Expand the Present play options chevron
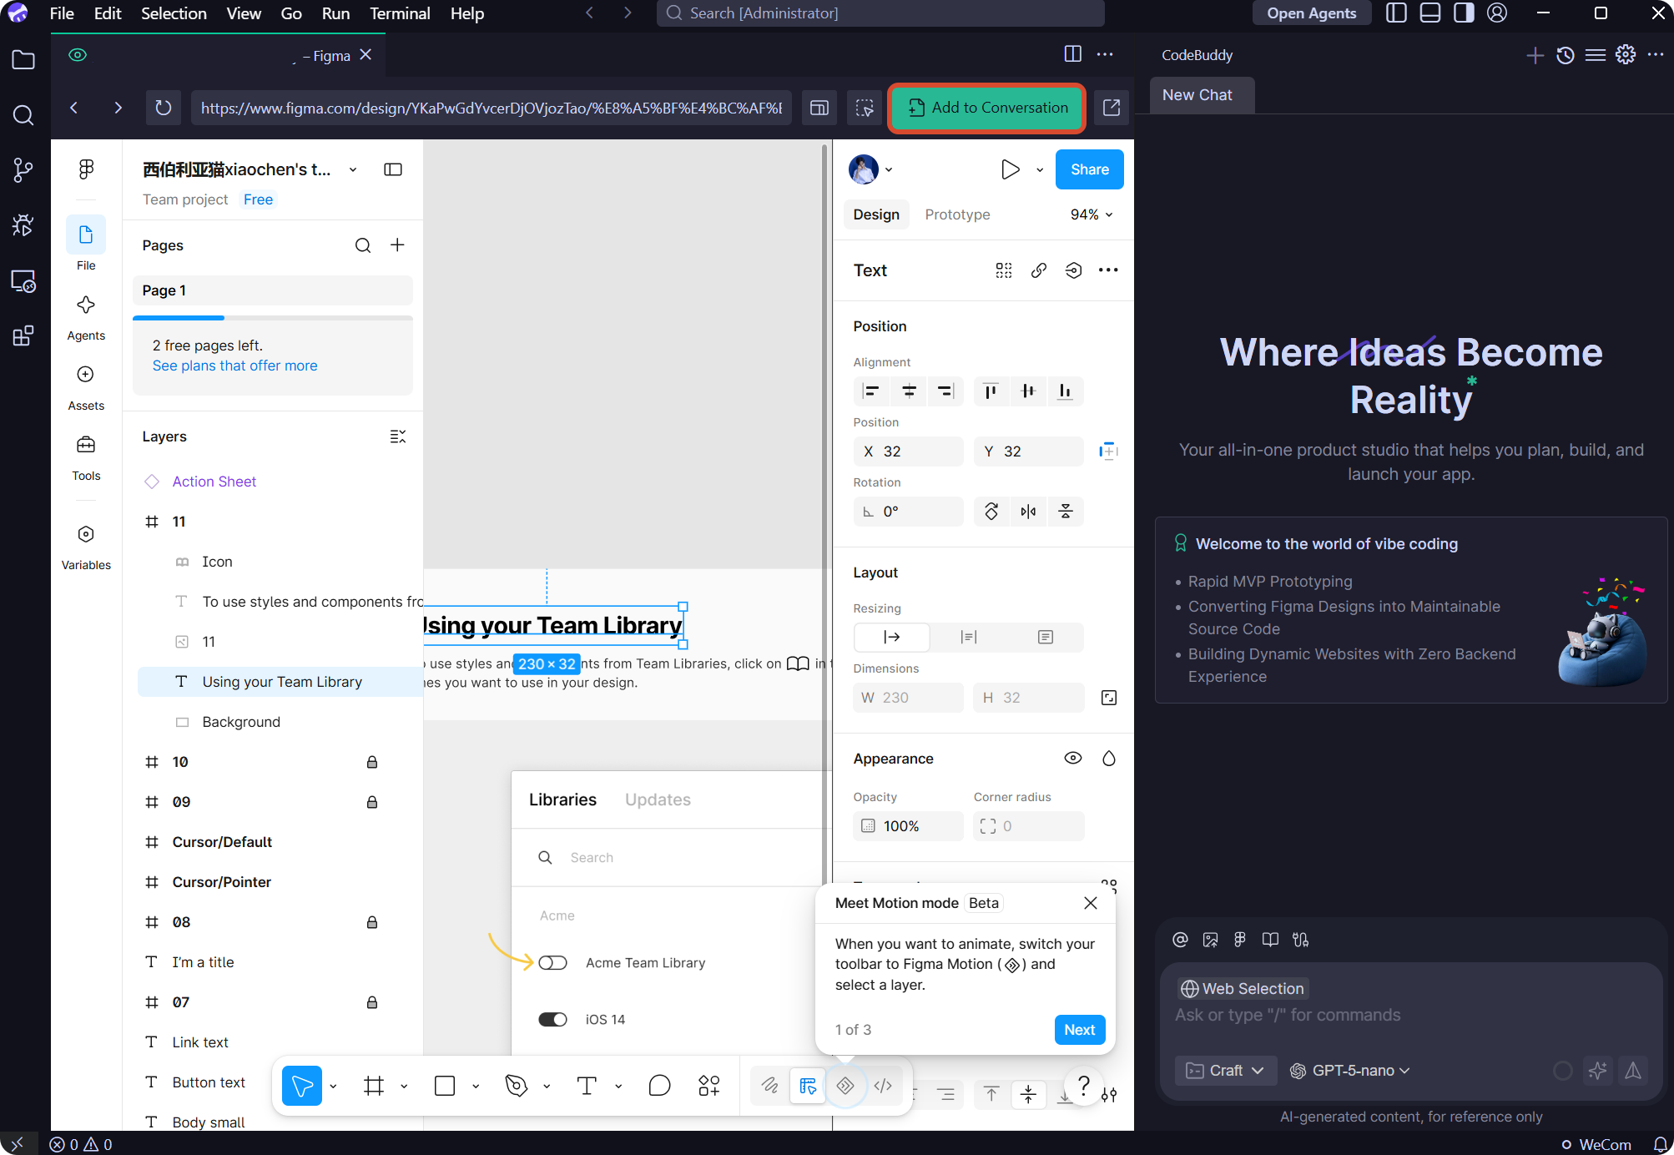1674x1155 pixels. [x=1040, y=169]
